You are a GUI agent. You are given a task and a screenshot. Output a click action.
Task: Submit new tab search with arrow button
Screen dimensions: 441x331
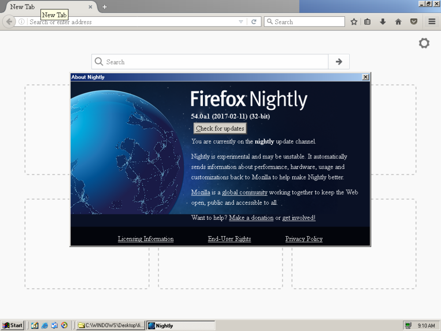pos(339,62)
